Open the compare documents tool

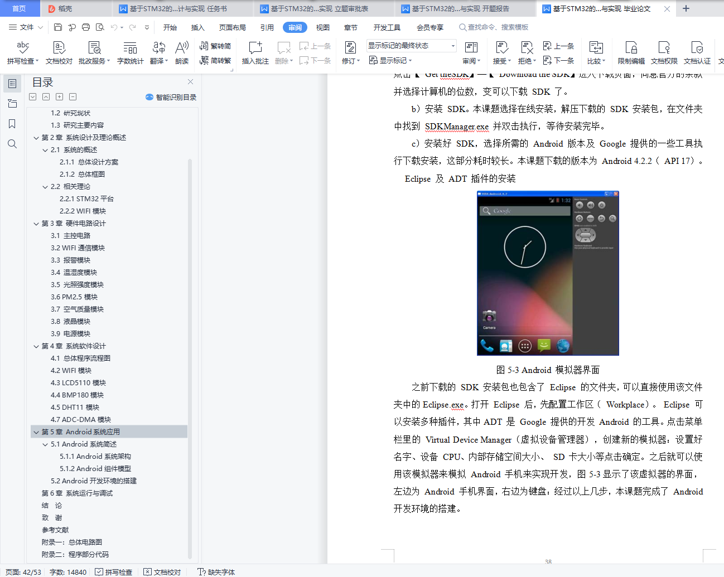coord(596,53)
